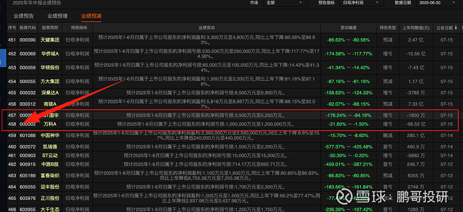Open the 预告指标 dropdown showing 归母净利润
Viewport: 463px width, 212px height.
coord(361,2)
